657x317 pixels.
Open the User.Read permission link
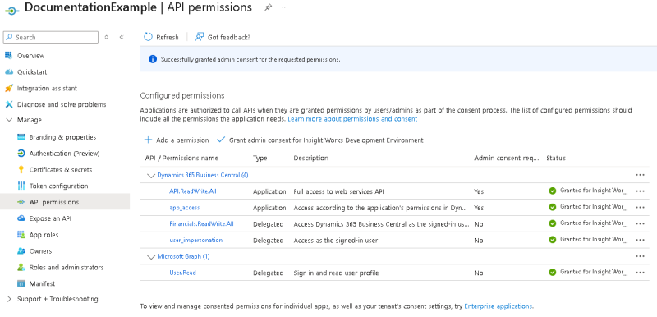tap(182, 273)
